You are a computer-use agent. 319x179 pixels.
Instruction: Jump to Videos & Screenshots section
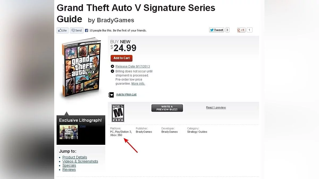[80, 161]
